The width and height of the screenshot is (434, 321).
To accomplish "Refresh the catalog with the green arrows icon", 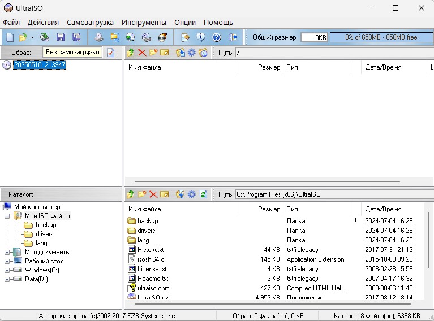I will point(203,194).
